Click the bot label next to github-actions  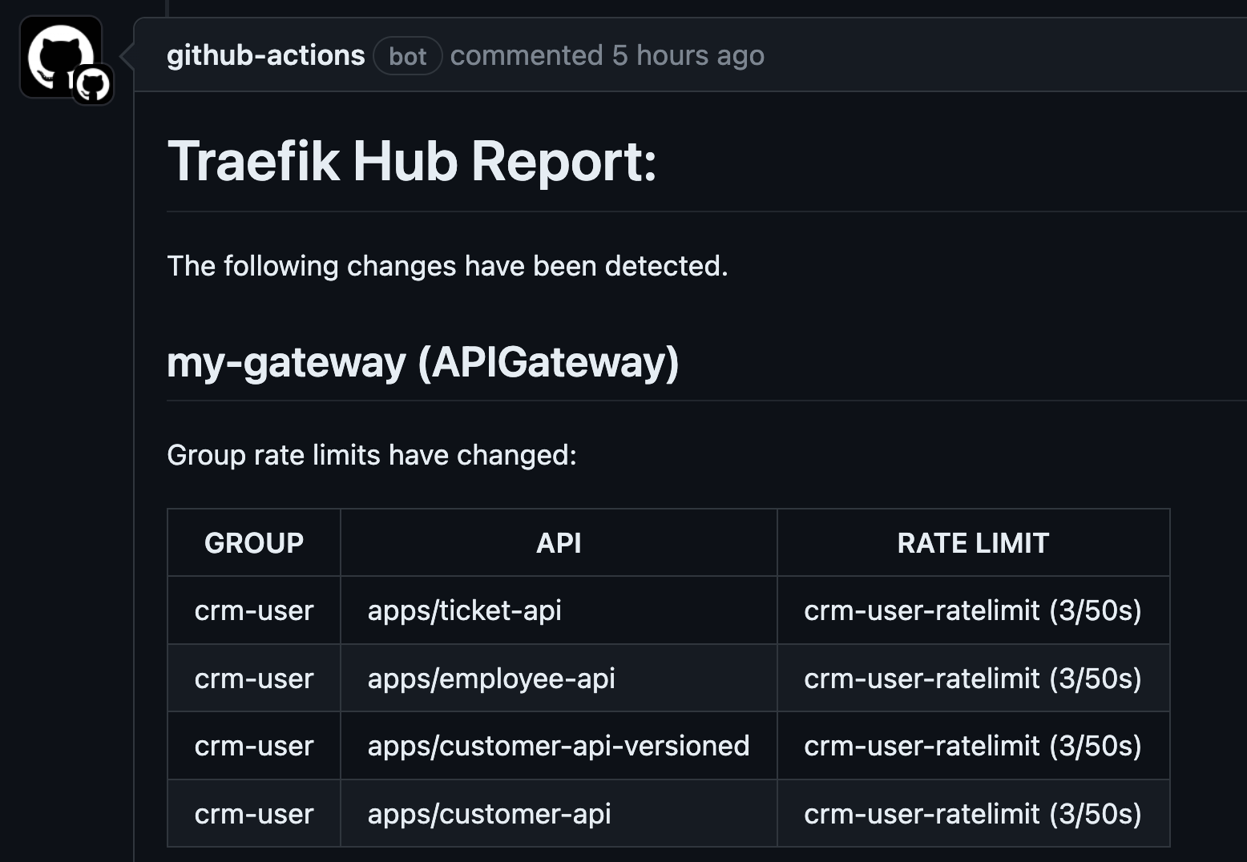407,56
